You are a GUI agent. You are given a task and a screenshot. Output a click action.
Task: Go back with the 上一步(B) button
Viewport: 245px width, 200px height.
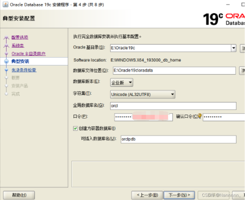(147, 195)
